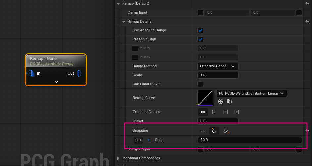Click the Remap Curve thumbnail preview
Viewport: 312px width, 166px height.
205,98
